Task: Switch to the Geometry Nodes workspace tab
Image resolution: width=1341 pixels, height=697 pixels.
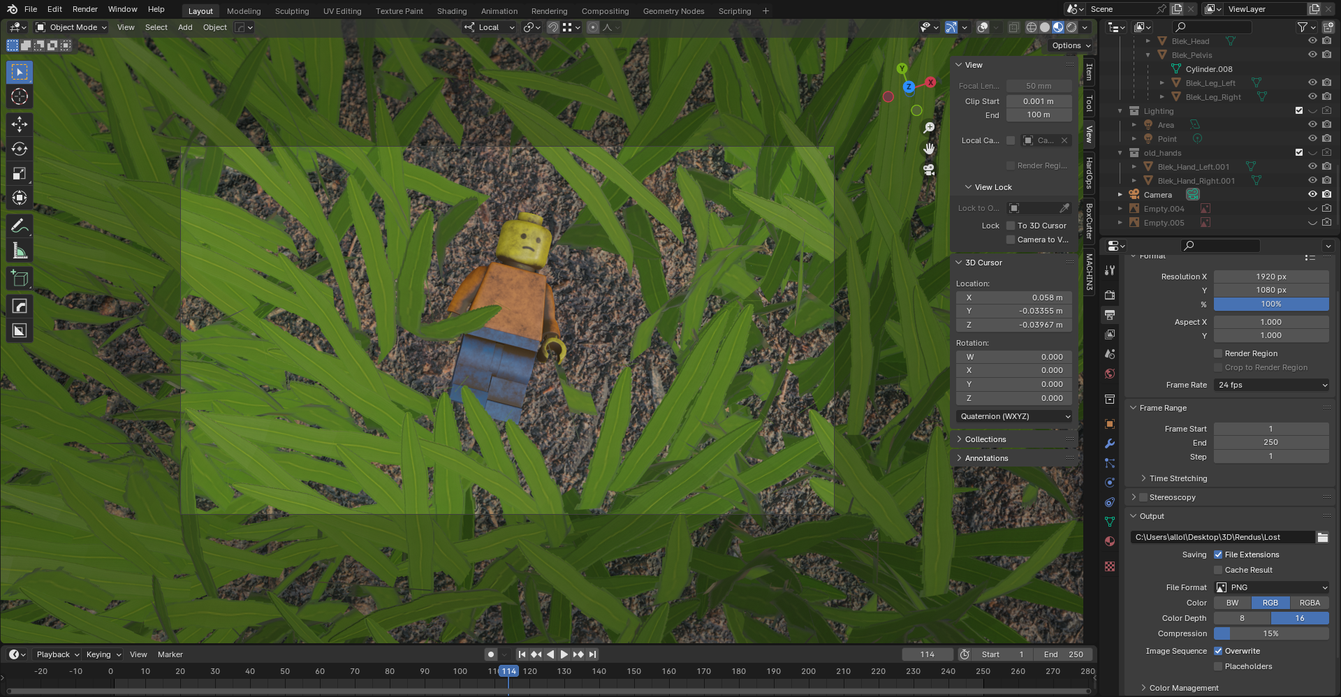Action: click(673, 11)
